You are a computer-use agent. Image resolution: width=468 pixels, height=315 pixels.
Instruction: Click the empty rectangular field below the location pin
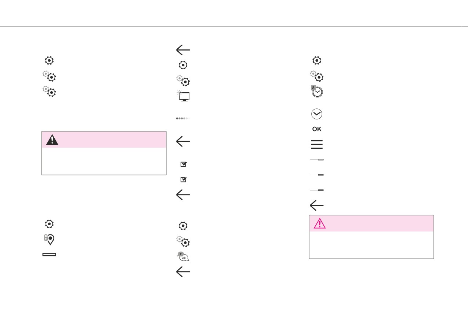pos(49,254)
